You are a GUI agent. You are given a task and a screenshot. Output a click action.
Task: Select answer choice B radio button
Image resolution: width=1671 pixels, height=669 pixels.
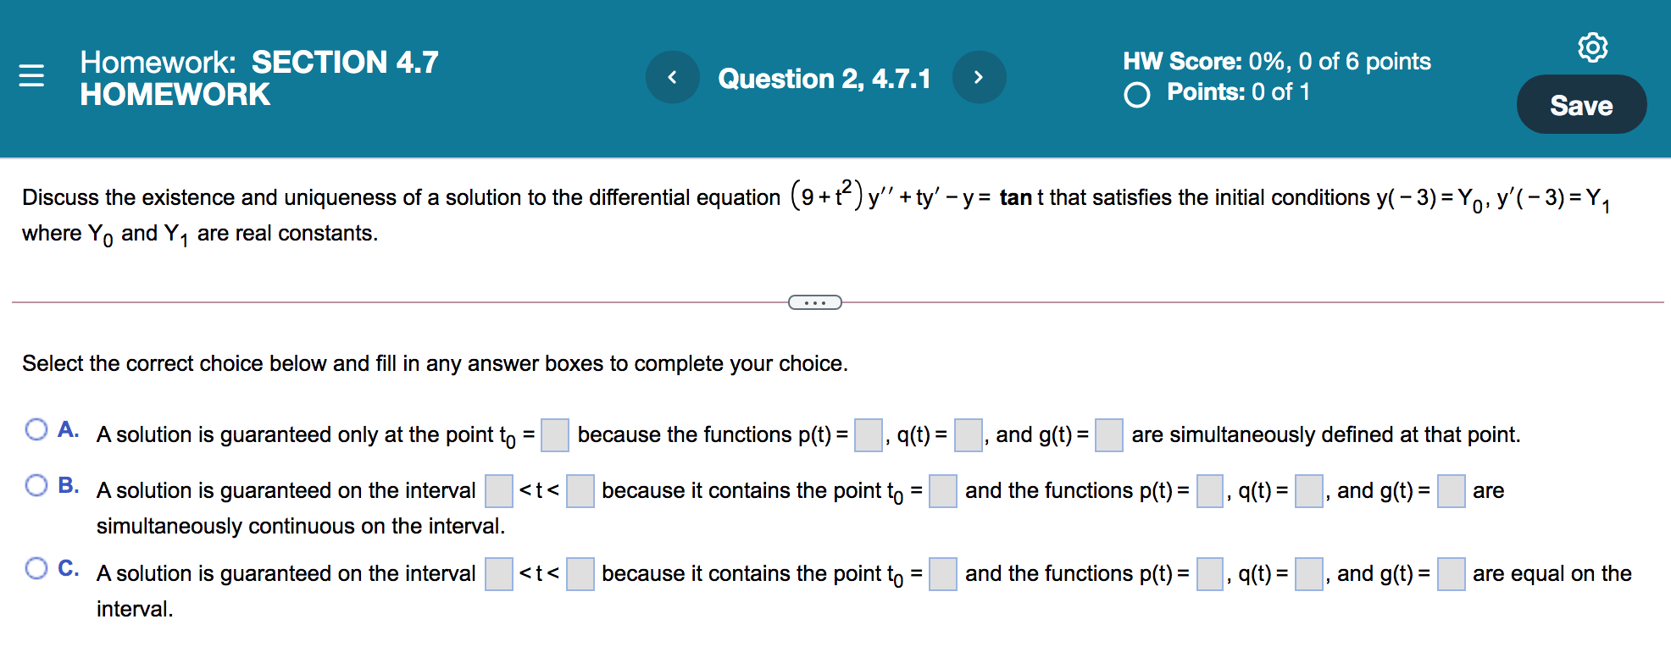coord(36,485)
